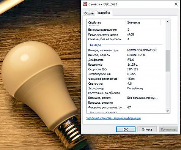Select the Камера, модель property

pyautogui.click(x=99, y=55)
